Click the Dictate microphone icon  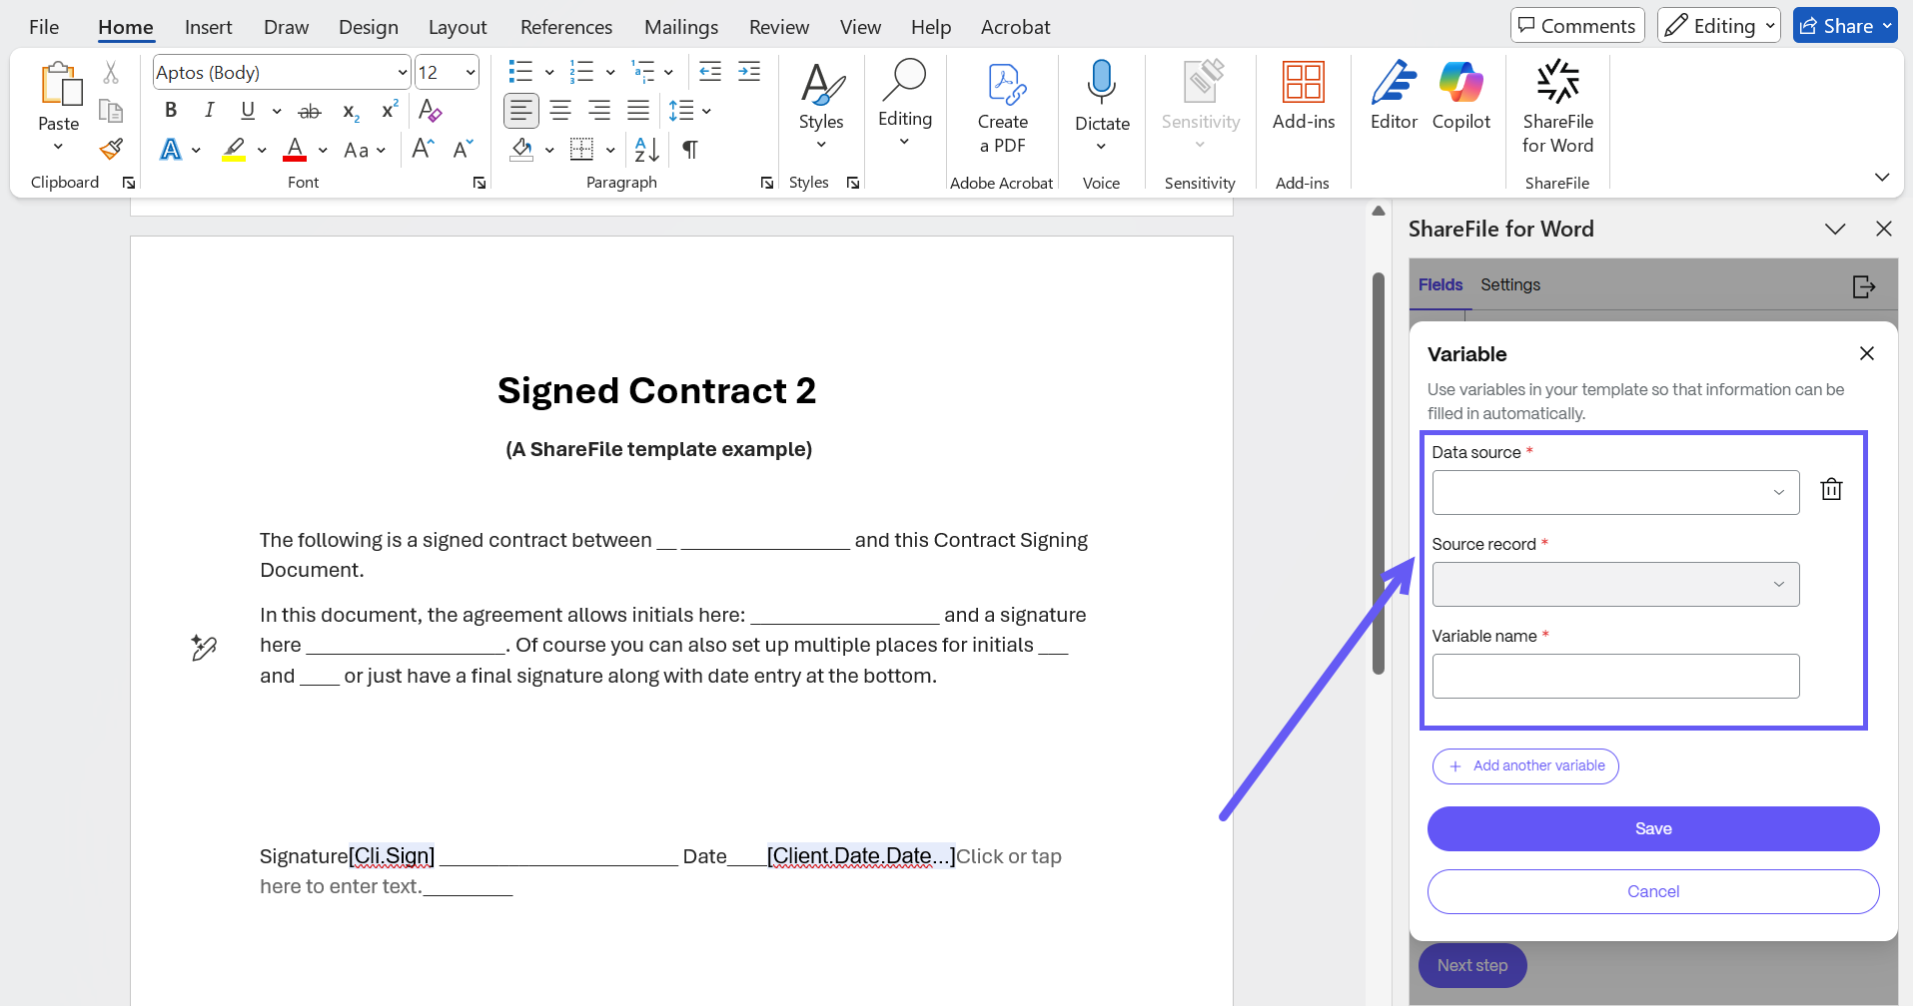click(1102, 83)
